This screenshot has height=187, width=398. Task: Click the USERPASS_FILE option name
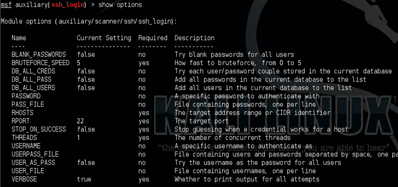[x=35, y=154]
